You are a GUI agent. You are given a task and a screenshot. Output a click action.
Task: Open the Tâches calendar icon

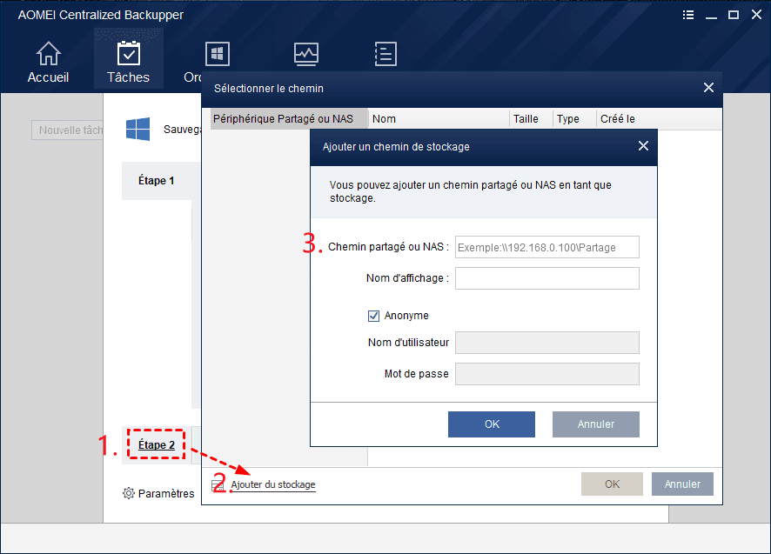[128, 53]
